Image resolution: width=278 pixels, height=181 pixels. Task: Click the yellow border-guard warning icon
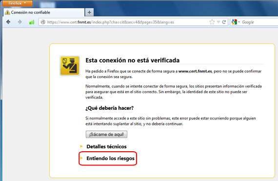point(70,66)
